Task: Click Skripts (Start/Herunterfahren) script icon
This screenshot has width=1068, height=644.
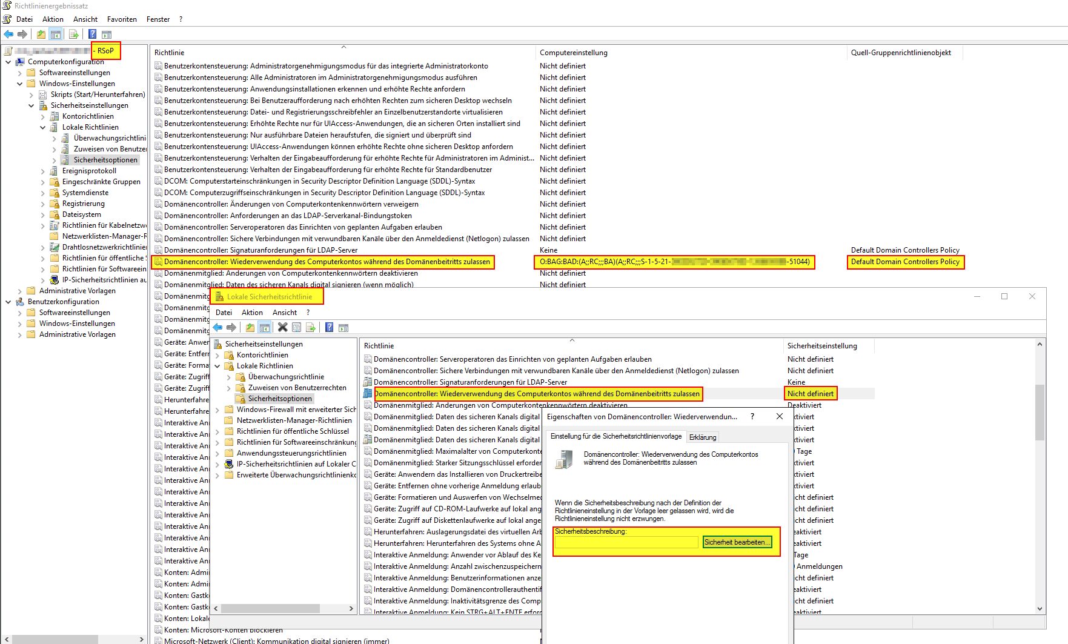Action: tap(43, 95)
